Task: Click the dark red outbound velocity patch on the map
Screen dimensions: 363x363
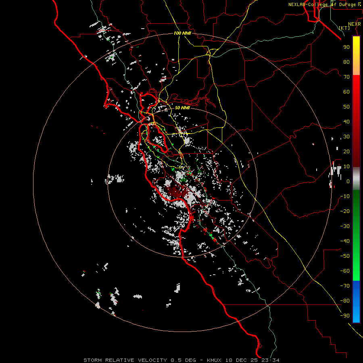Action: 177,192
